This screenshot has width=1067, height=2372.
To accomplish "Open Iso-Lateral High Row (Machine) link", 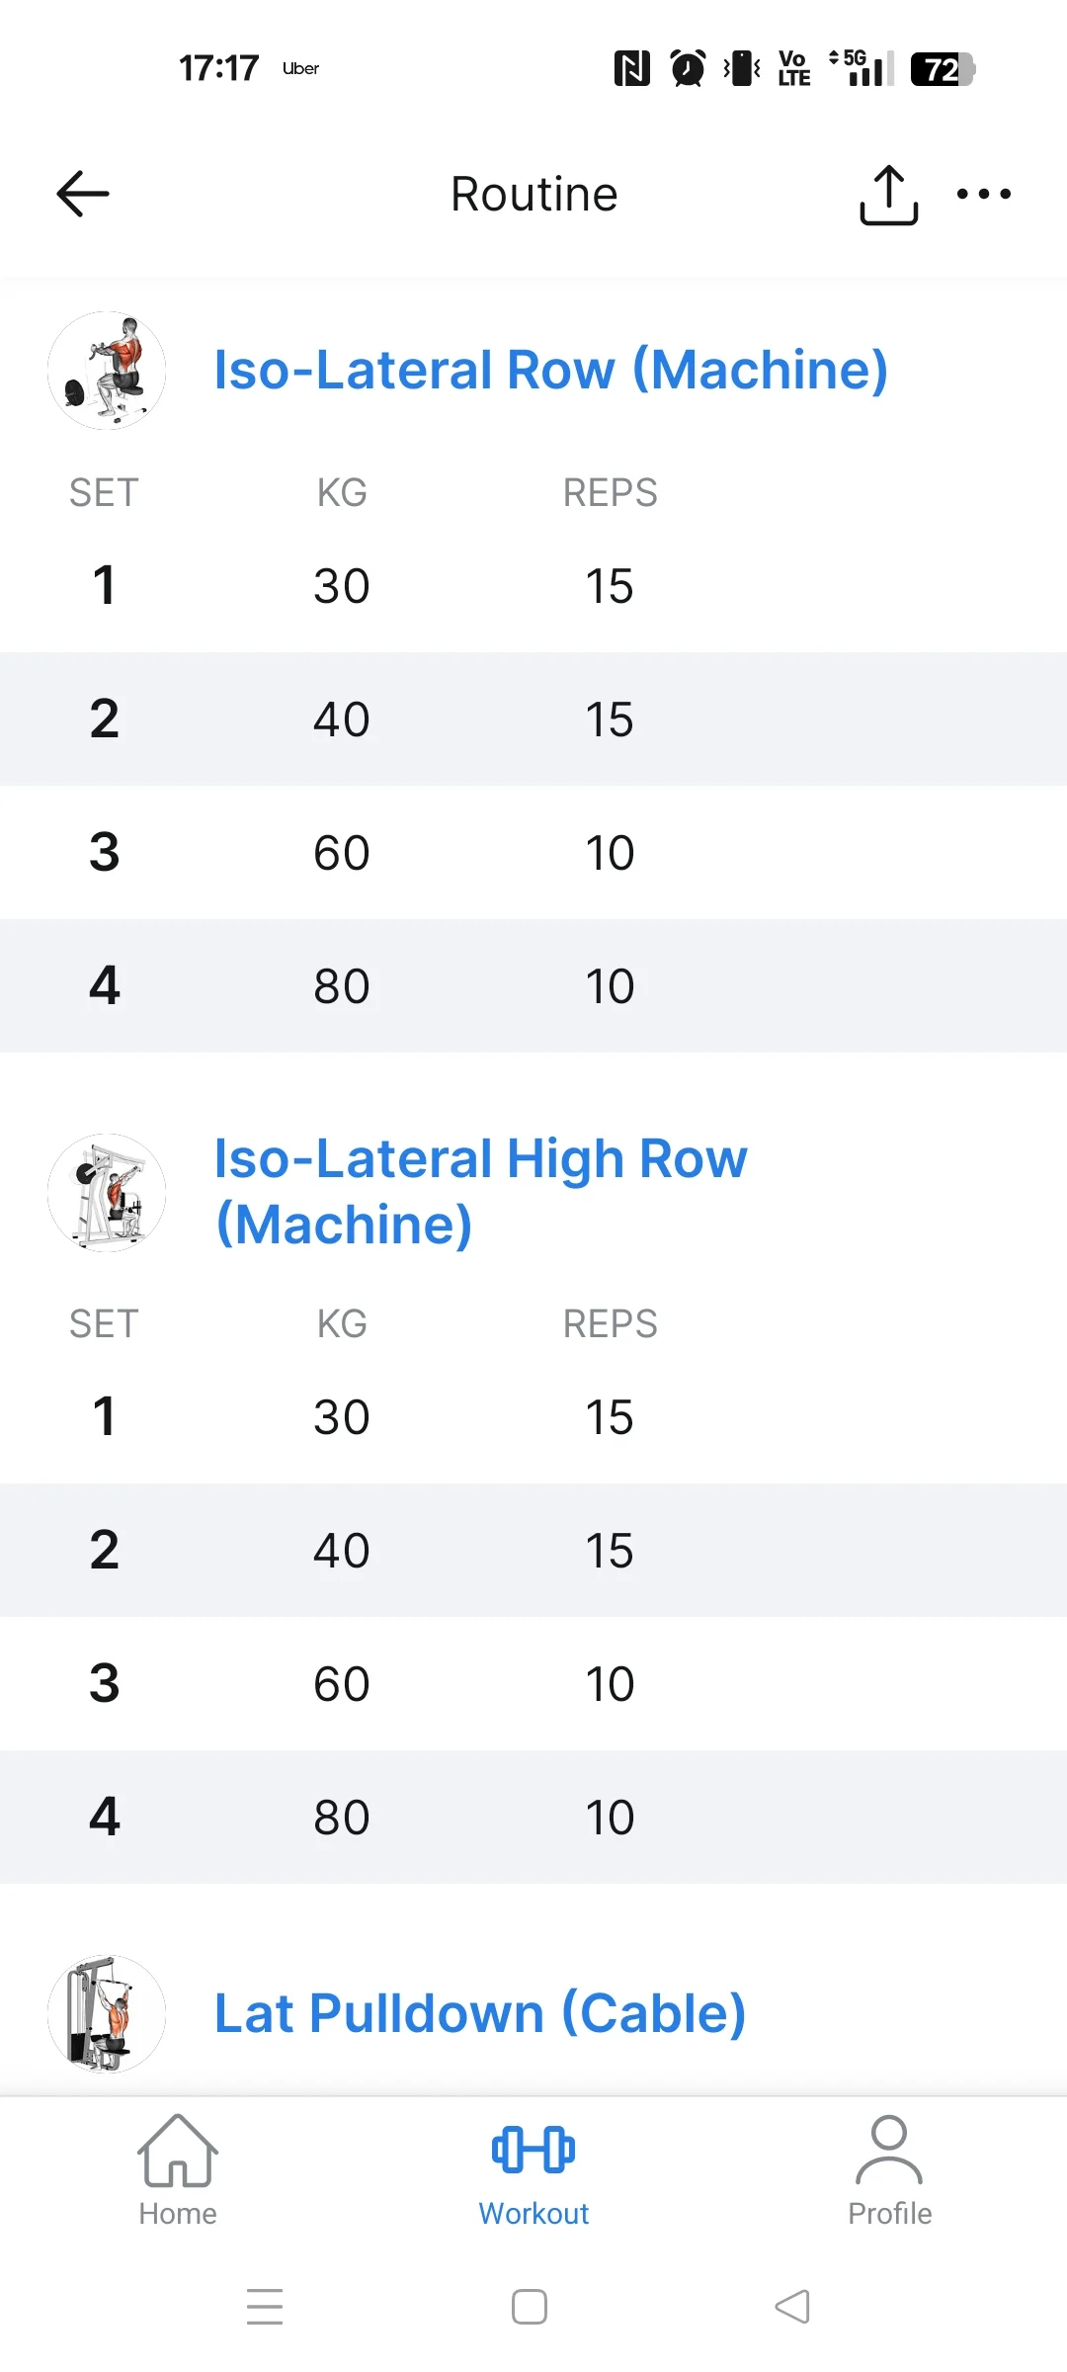I will tap(481, 1192).
